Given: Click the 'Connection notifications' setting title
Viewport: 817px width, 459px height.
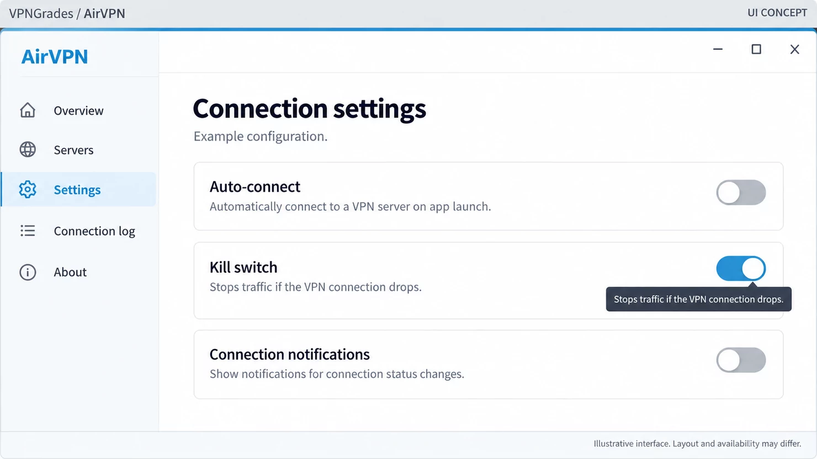Looking at the screenshot, I should pyautogui.click(x=290, y=354).
